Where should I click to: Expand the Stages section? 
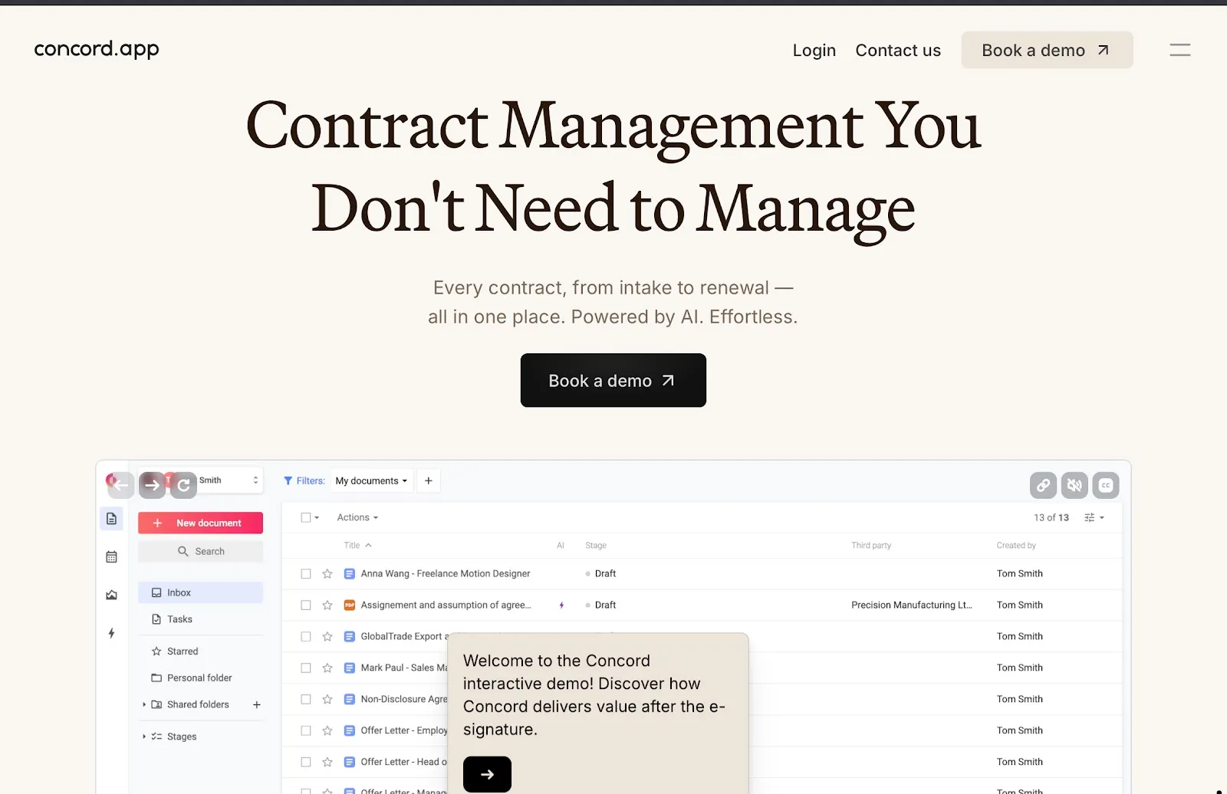144,737
